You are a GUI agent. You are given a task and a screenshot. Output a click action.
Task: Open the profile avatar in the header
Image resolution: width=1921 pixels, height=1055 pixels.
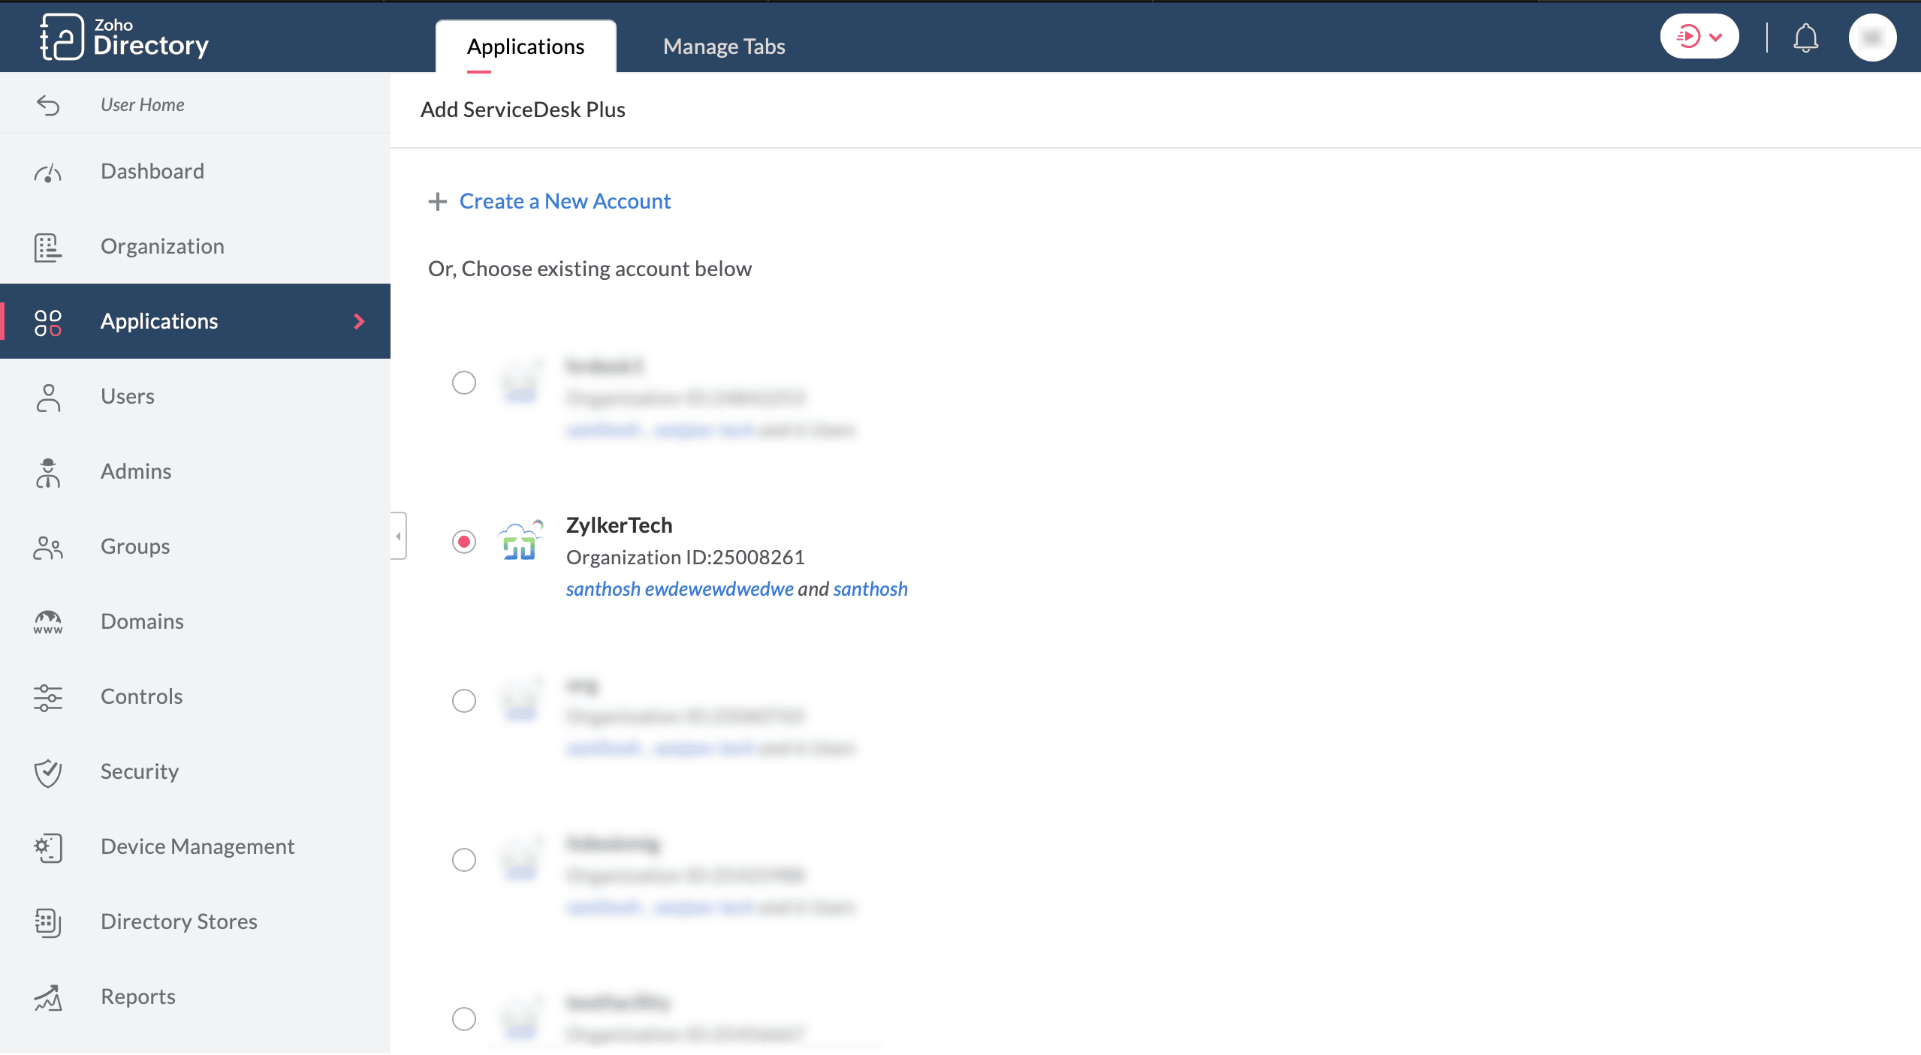click(x=1872, y=38)
